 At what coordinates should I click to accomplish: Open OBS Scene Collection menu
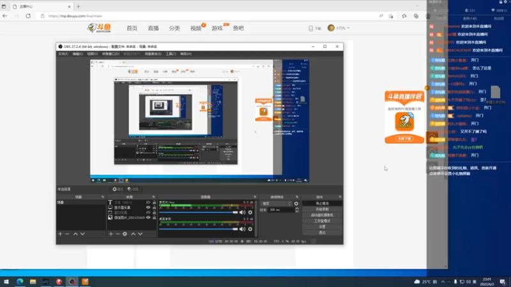click(153, 54)
